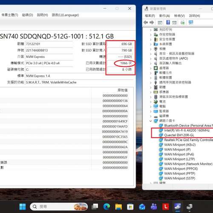Expand the 韌體 category

coord(151,87)
